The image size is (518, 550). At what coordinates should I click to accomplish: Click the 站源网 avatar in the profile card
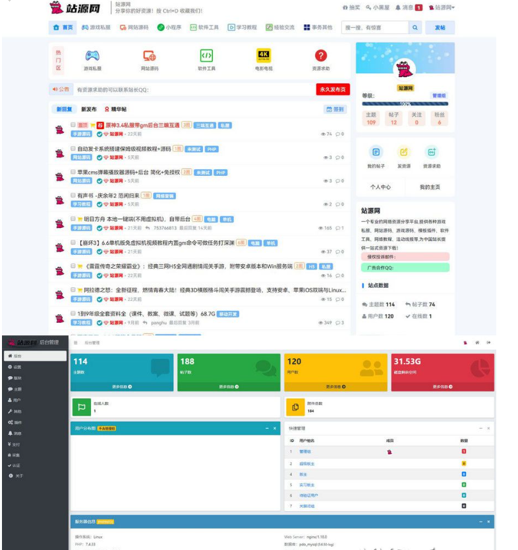click(x=404, y=69)
